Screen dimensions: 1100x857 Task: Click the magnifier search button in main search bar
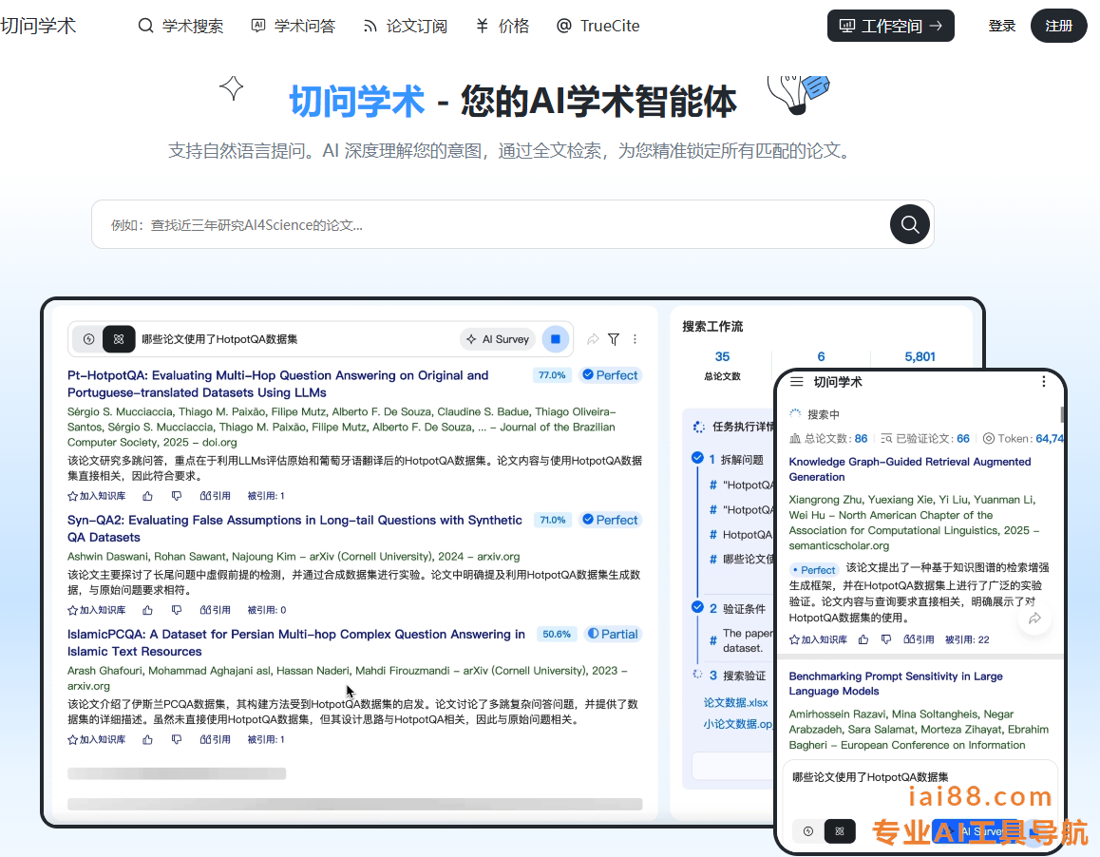[909, 224]
